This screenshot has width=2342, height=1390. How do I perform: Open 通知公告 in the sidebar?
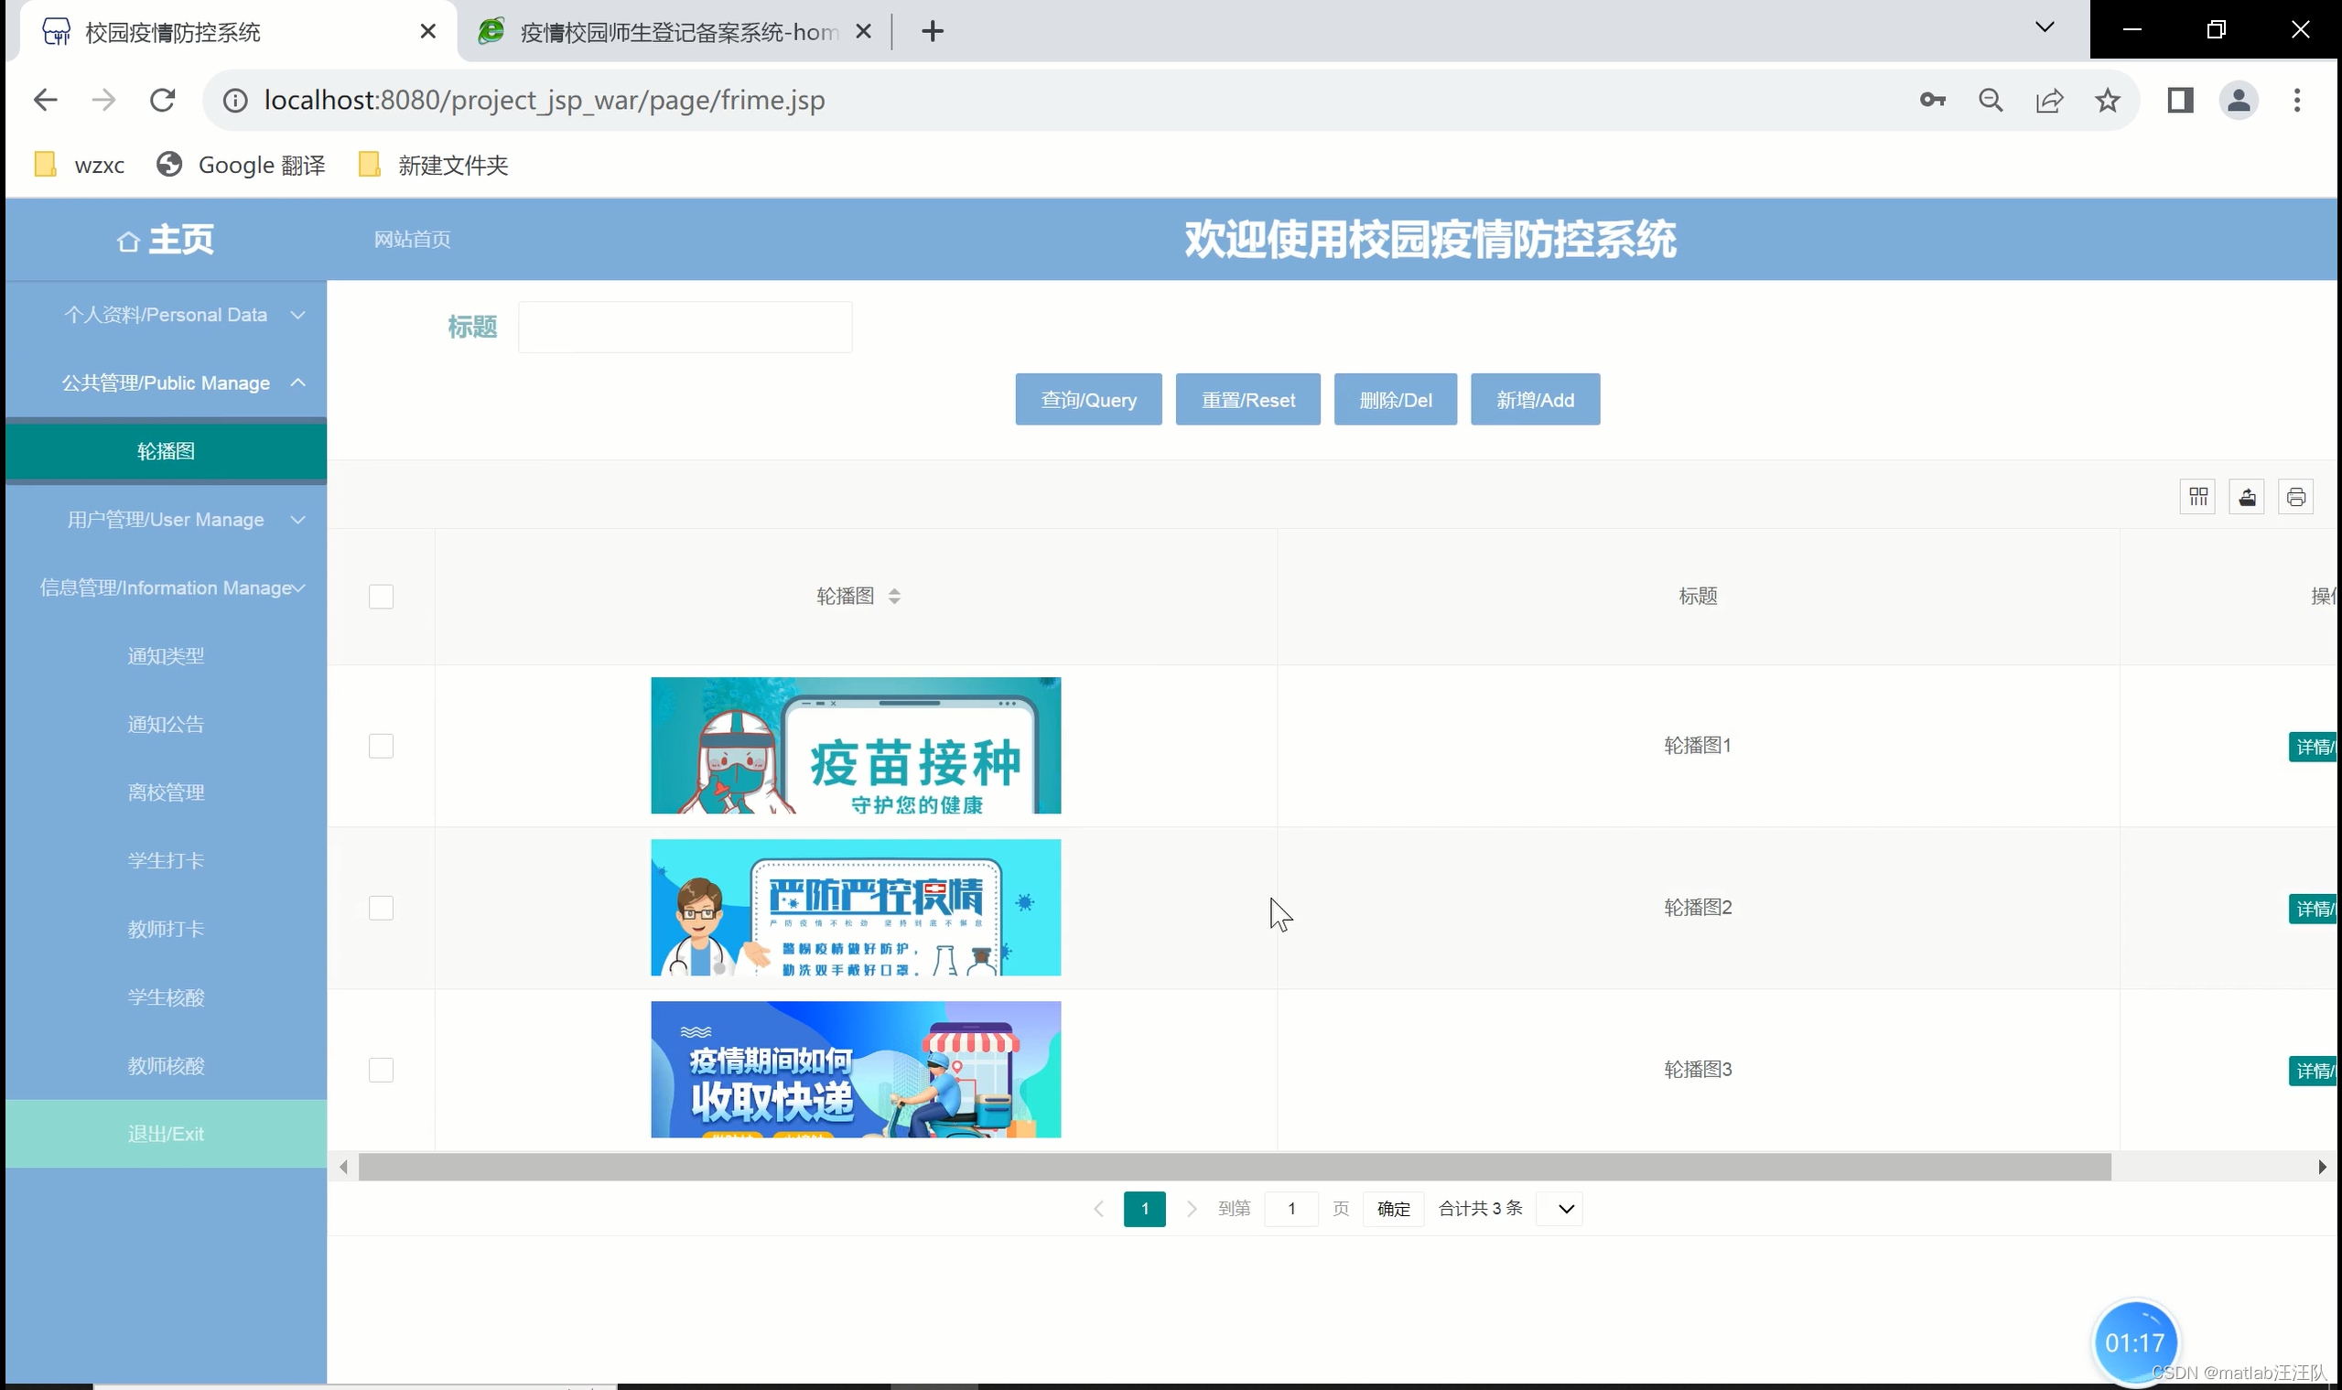(x=166, y=724)
